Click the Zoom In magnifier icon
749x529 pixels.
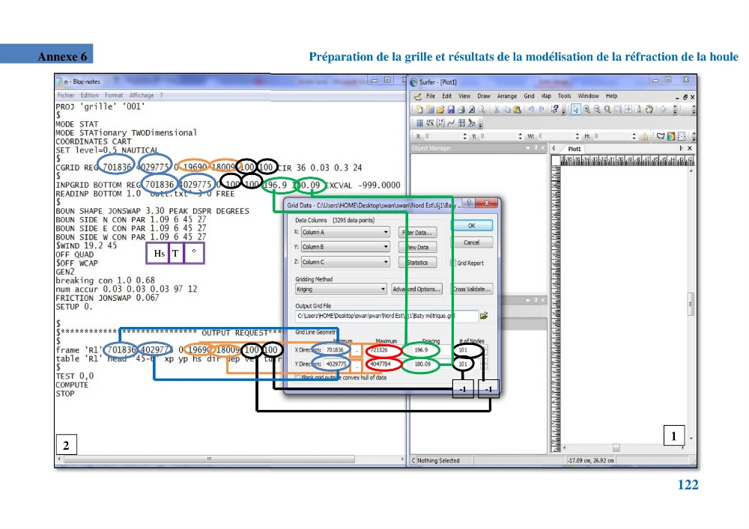(586, 109)
